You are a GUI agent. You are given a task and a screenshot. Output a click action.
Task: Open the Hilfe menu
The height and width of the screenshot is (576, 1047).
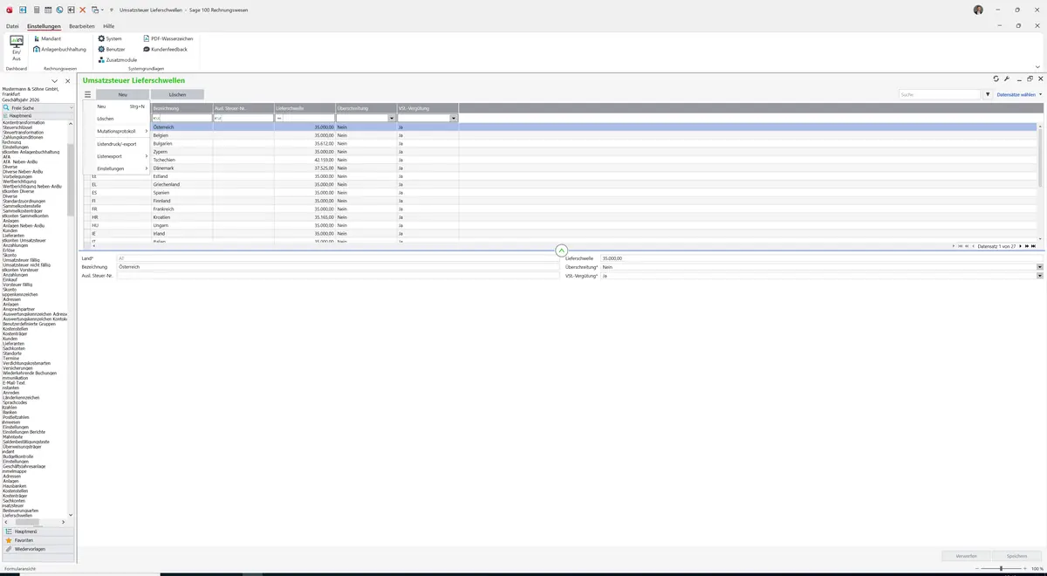pos(109,26)
